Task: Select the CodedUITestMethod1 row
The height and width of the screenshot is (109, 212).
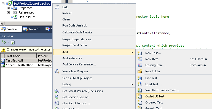Action: click(x=26, y=65)
